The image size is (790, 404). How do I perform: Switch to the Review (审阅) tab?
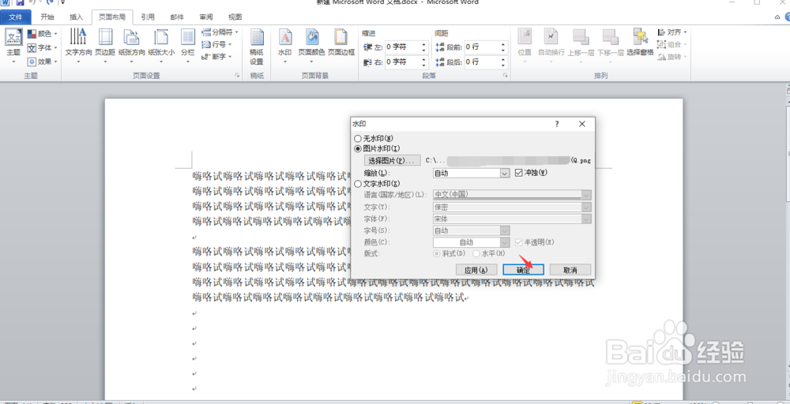click(206, 17)
